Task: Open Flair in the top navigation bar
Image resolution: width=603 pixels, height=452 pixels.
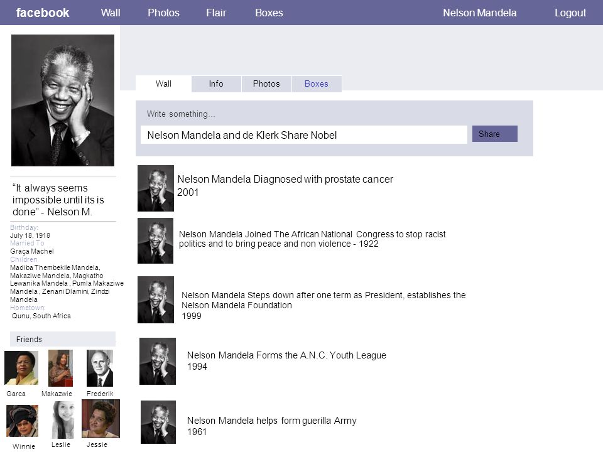Action: click(x=216, y=13)
